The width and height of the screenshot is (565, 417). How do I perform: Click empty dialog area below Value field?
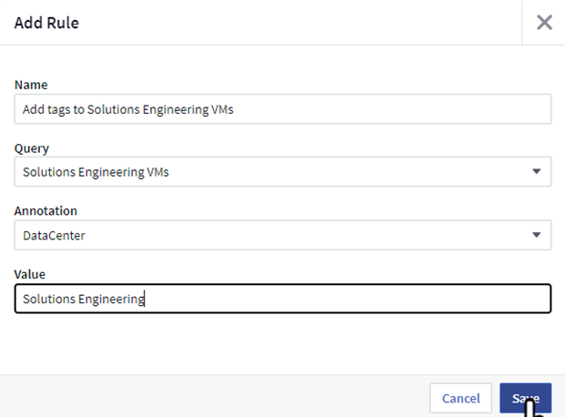282,344
